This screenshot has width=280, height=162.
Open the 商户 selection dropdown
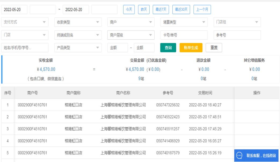pyautogui.click(x=131, y=22)
